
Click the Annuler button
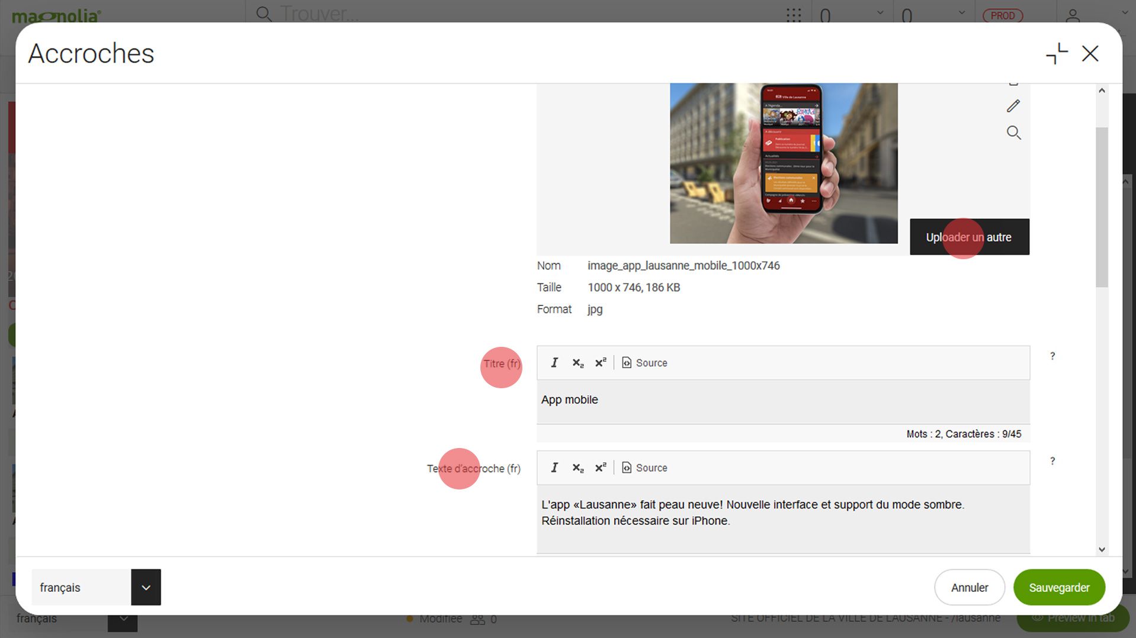tap(970, 587)
